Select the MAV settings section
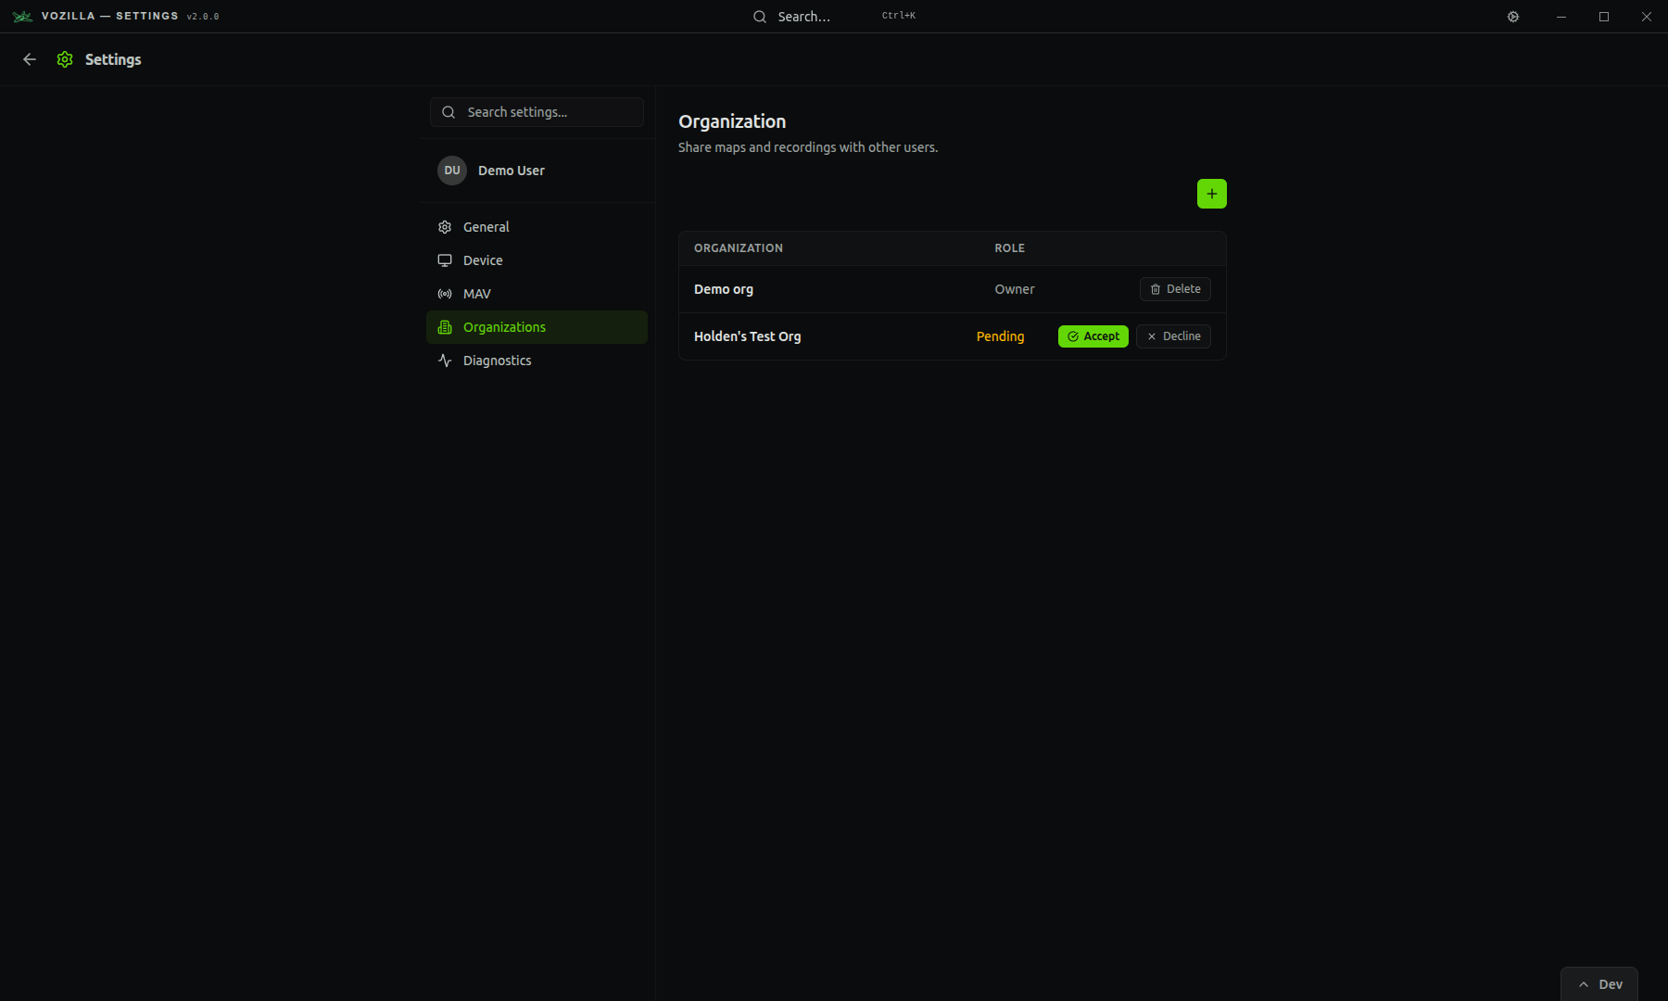 tap(477, 294)
